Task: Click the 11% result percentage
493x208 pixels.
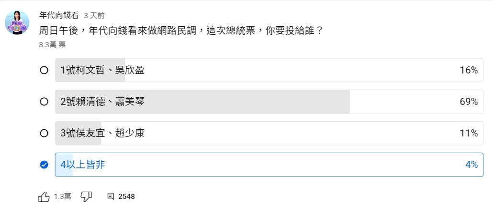Action: [x=469, y=133]
